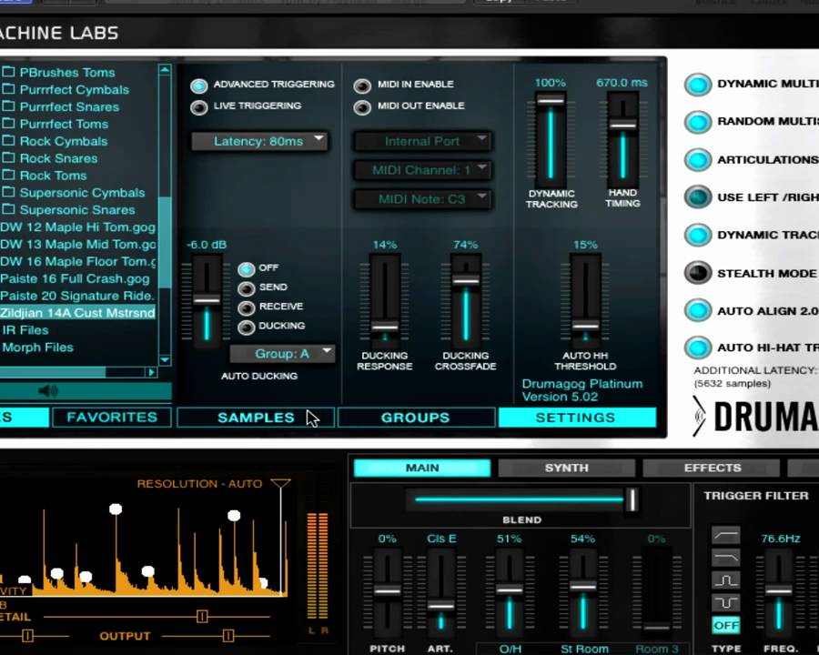Select the low-pass filter shape icon
The image size is (819, 655).
click(725, 558)
